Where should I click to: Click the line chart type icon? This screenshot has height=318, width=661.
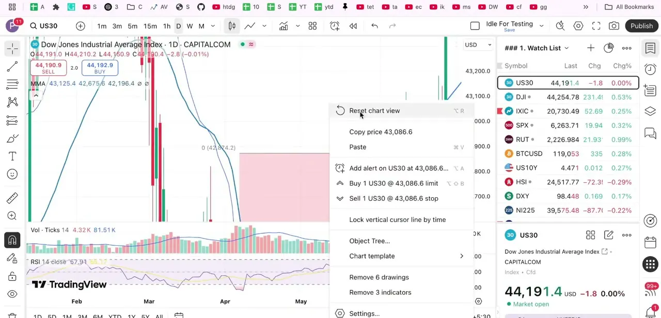coord(250,26)
